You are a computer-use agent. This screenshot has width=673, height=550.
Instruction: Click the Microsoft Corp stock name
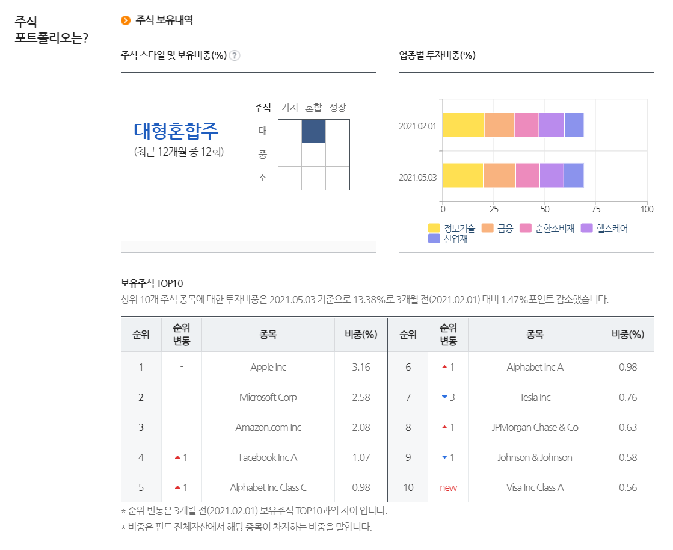point(268,397)
